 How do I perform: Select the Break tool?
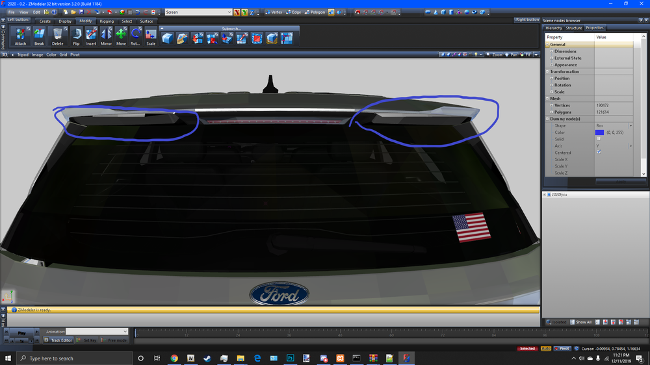[x=39, y=36]
